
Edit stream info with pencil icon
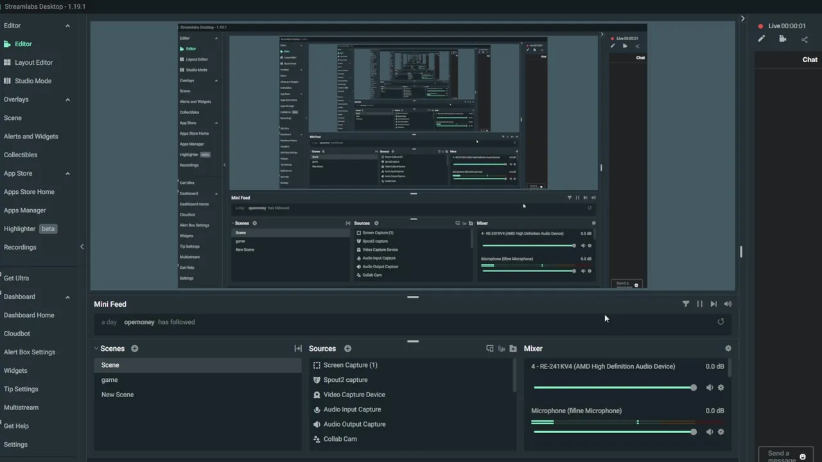(761, 39)
